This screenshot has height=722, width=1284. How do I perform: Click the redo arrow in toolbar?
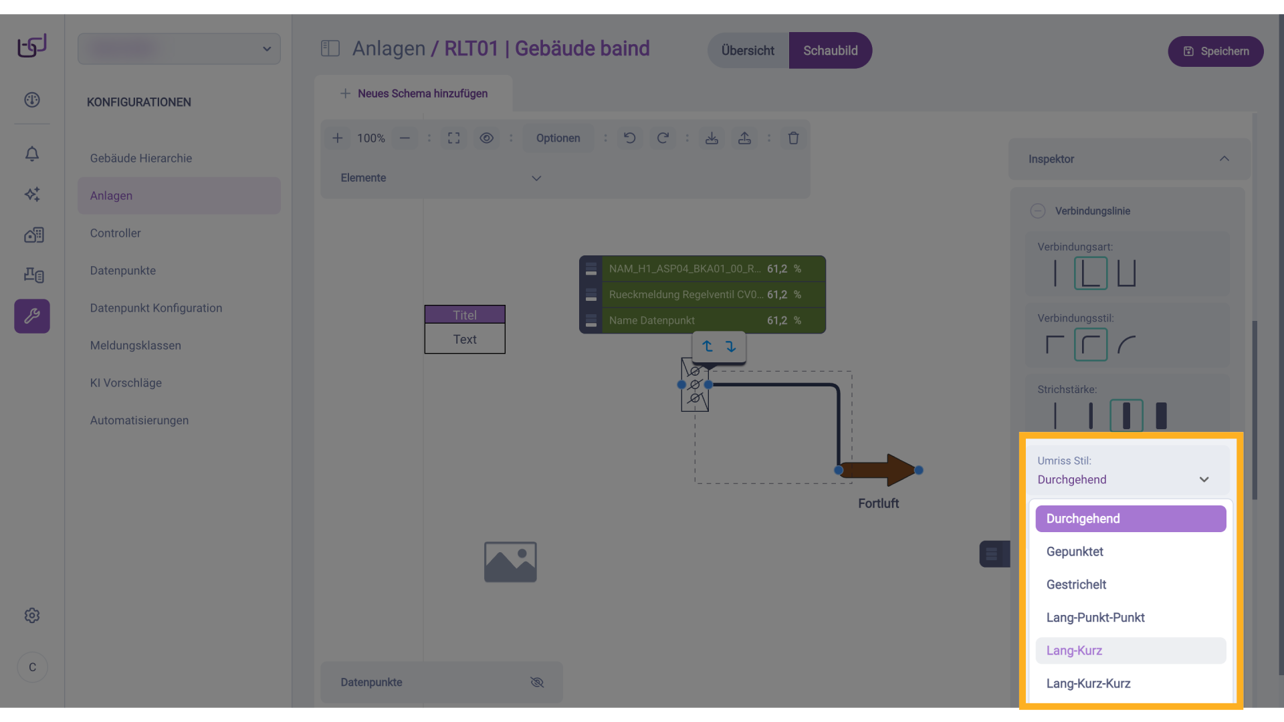coord(662,138)
